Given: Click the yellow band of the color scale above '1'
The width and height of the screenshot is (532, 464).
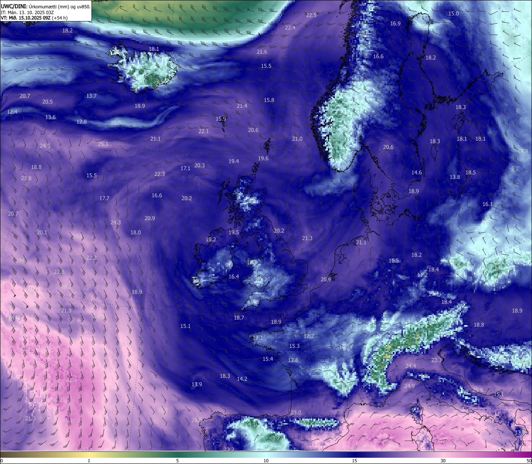Looking at the screenshot, I should point(89,454).
